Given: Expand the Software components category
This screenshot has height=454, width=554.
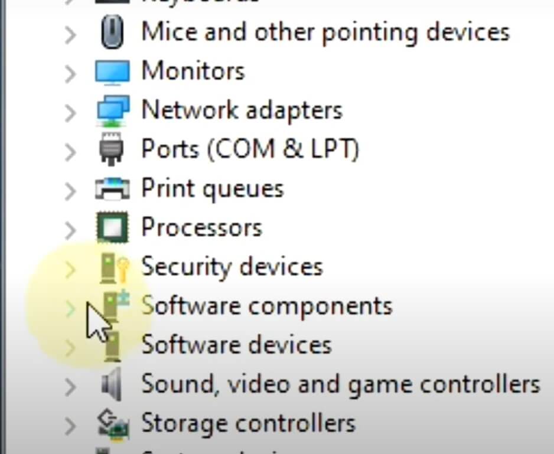Looking at the screenshot, I should pos(70,306).
